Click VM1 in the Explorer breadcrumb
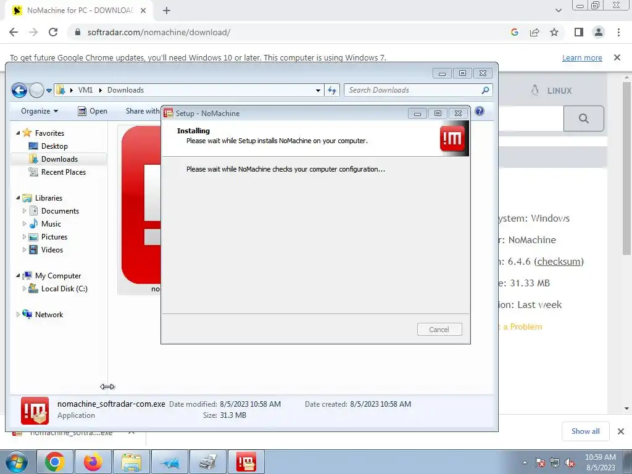 [x=85, y=90]
